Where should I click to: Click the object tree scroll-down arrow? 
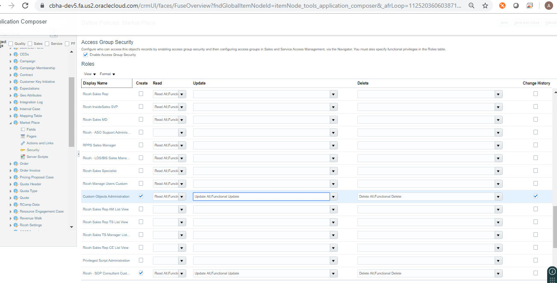tap(71, 227)
